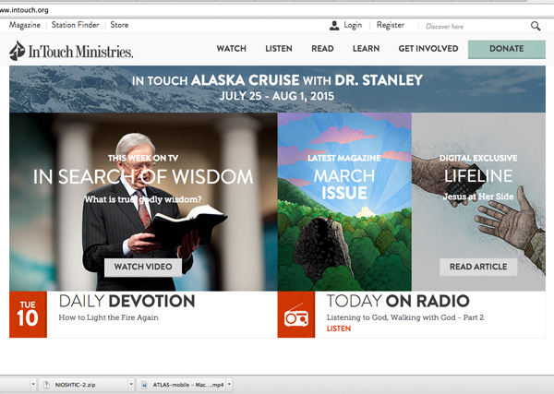Image resolution: width=554 pixels, height=394 pixels.
Task: Click the search magnifier icon
Action: point(536,26)
